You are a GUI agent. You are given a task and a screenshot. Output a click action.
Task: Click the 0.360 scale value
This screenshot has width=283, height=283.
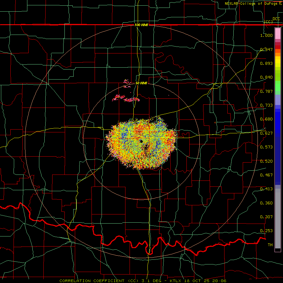[x=266, y=203]
